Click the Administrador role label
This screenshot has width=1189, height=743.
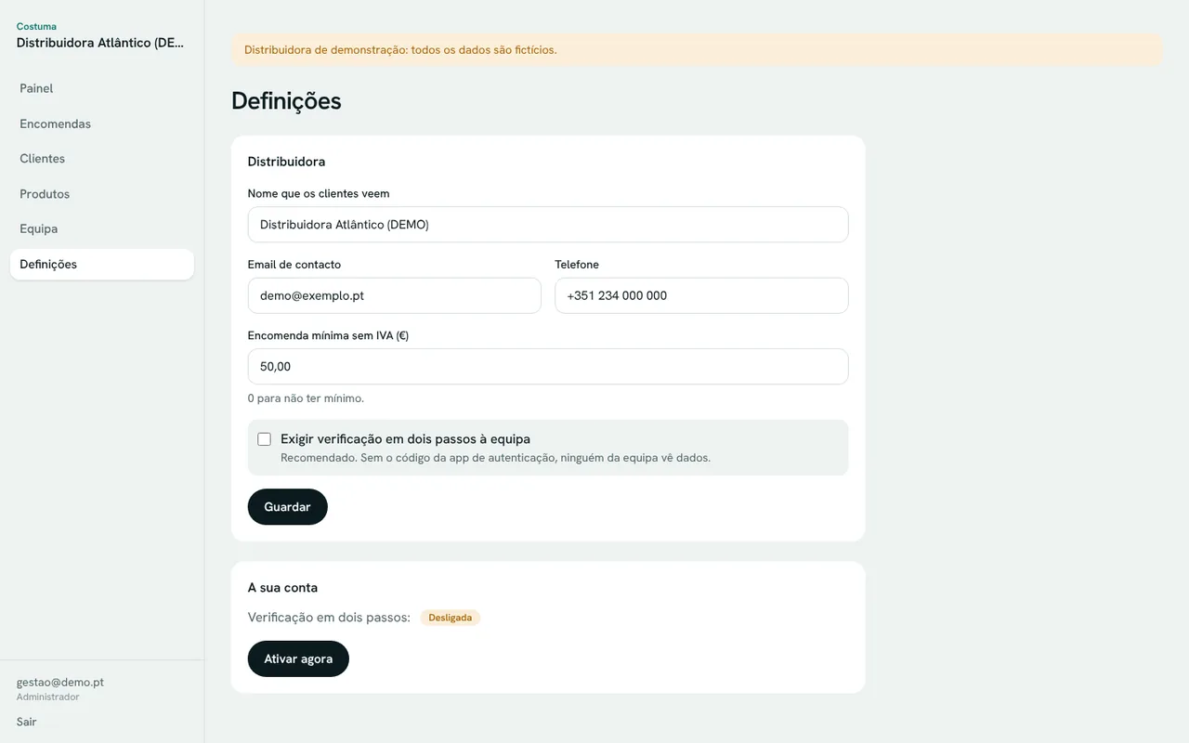click(x=47, y=697)
